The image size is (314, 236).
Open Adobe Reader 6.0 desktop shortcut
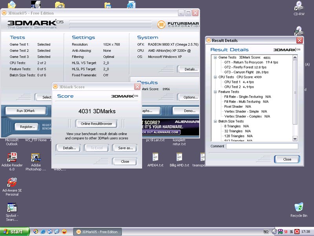12,162
